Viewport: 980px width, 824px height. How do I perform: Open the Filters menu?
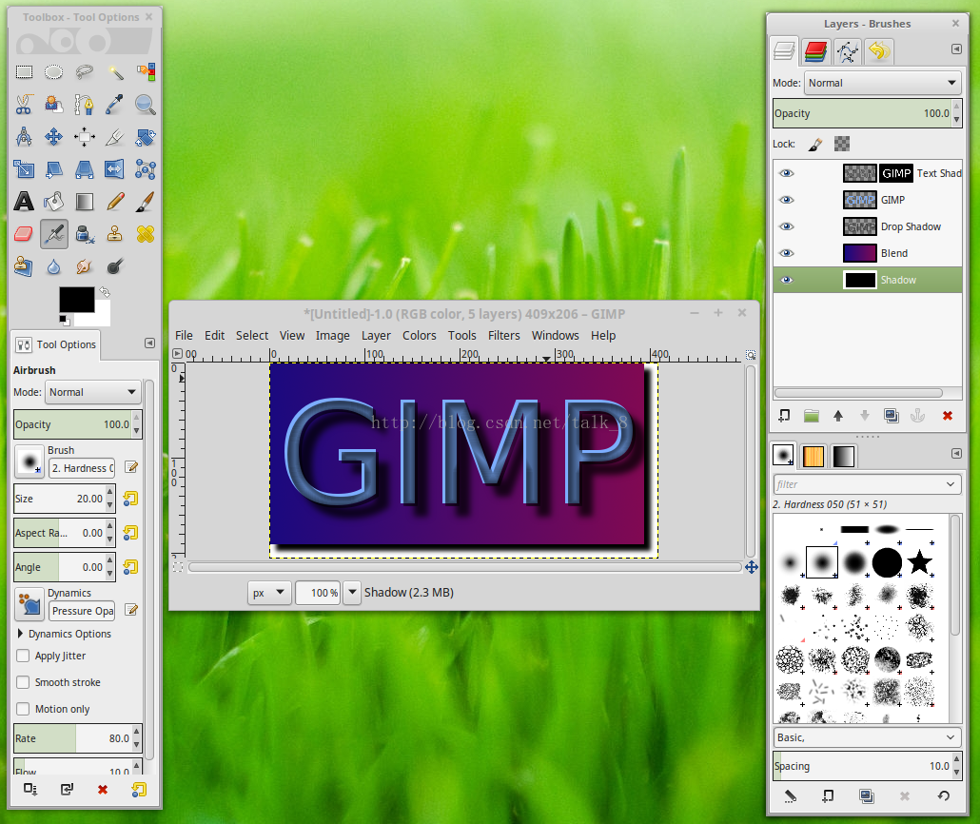[503, 336]
